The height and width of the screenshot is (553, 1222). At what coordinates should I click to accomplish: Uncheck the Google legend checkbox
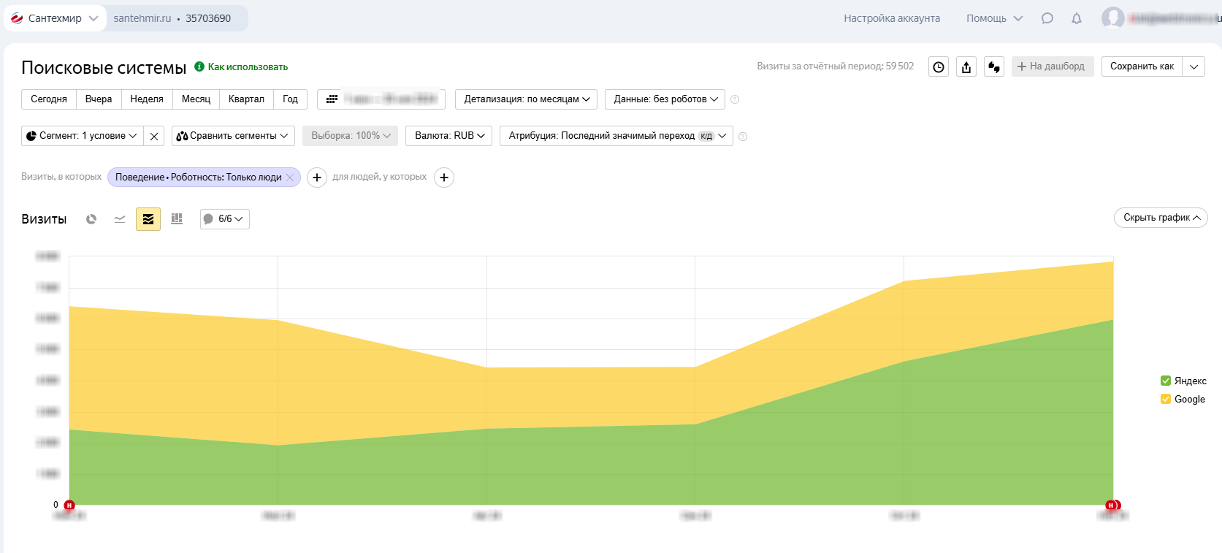pyautogui.click(x=1166, y=399)
